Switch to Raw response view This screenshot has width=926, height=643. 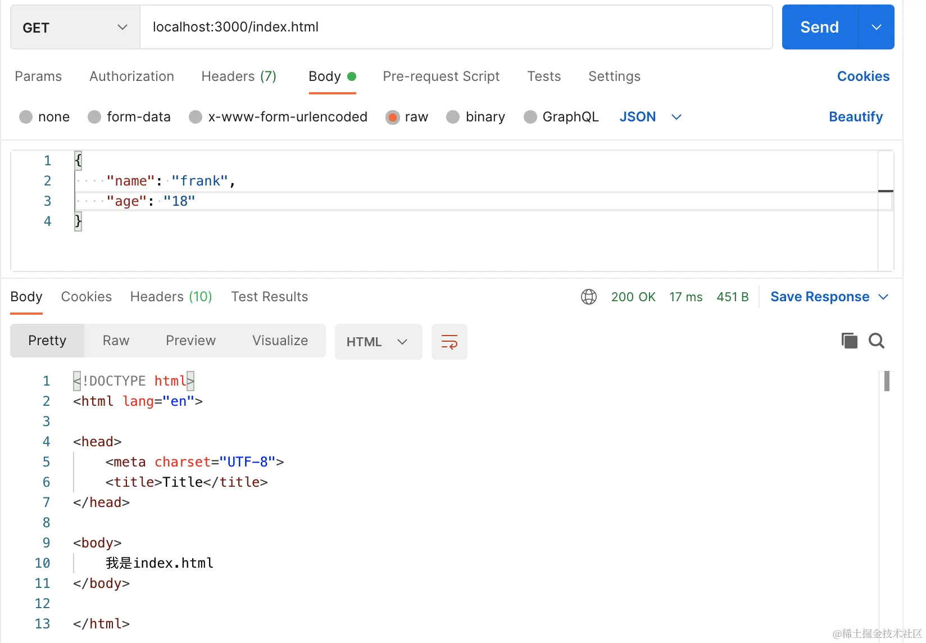click(116, 341)
